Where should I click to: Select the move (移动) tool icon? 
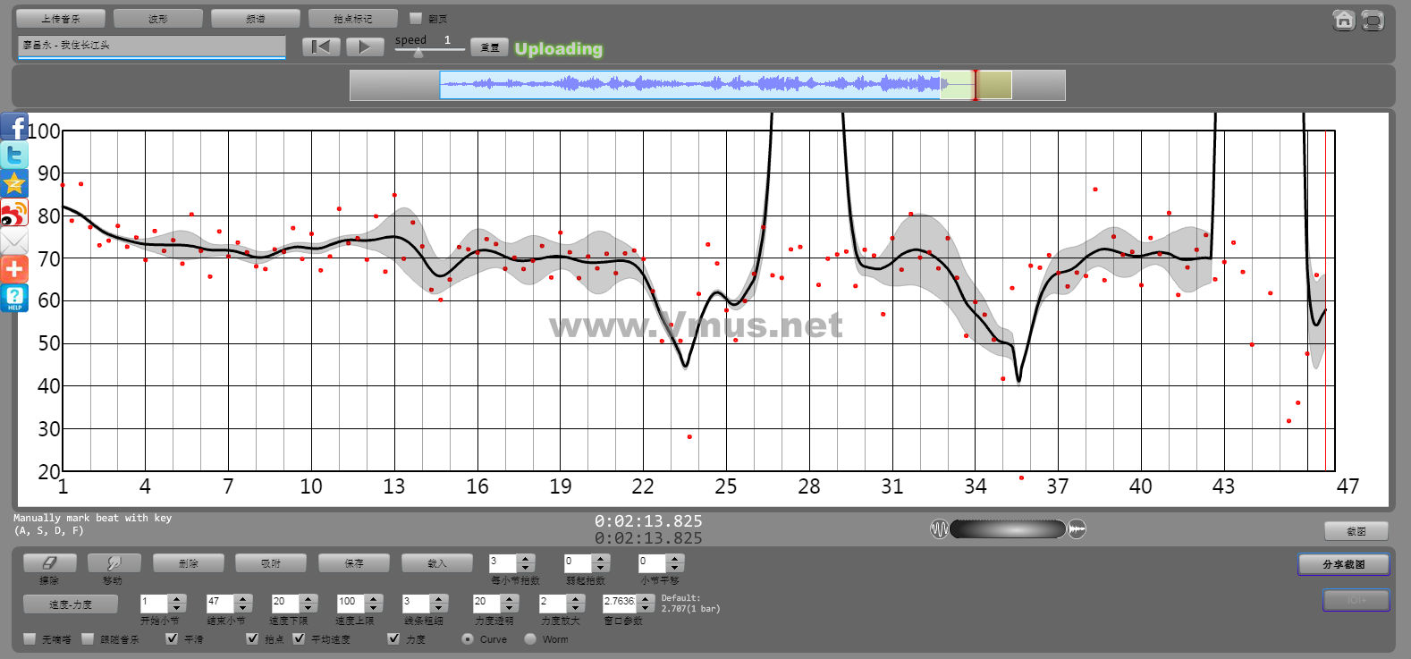[x=114, y=563]
